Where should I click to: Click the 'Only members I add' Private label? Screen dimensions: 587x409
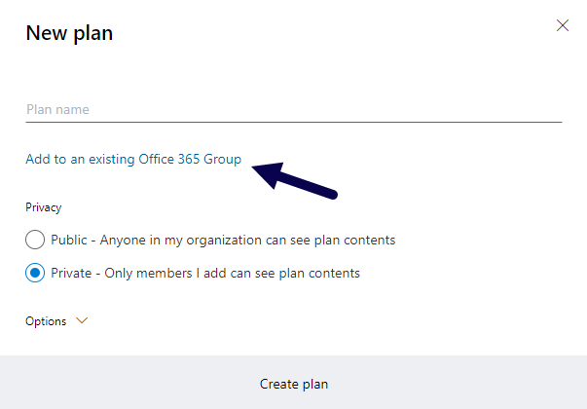click(205, 273)
